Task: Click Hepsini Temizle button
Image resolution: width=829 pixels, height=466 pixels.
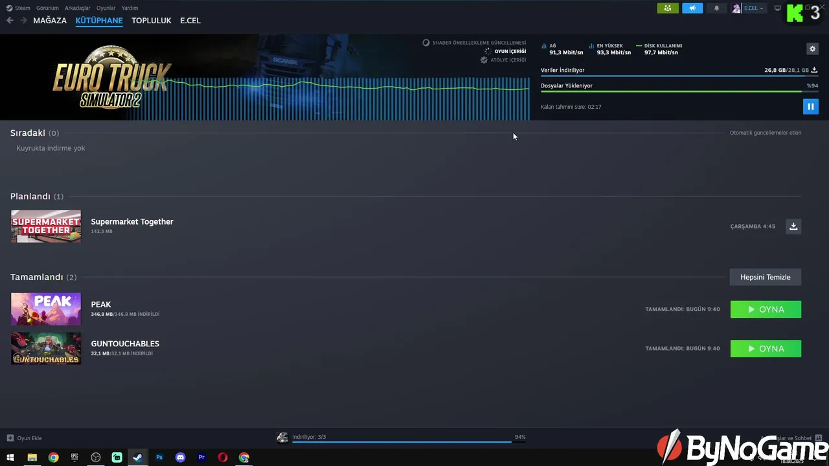Action: tap(766, 277)
